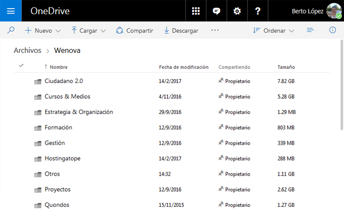
Task: Click share icon in Quondos row
Action: click(221, 204)
